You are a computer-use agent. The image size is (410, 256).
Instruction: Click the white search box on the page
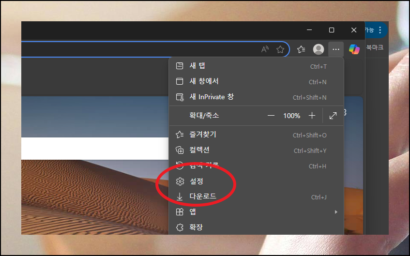click(95, 148)
